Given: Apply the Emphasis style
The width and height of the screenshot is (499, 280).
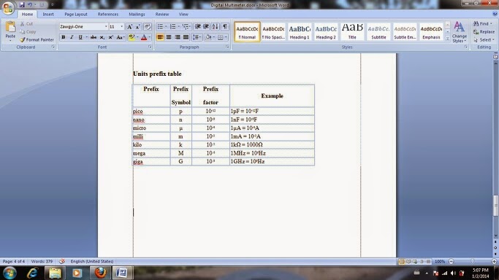Looking at the screenshot, I should pyautogui.click(x=431, y=31).
